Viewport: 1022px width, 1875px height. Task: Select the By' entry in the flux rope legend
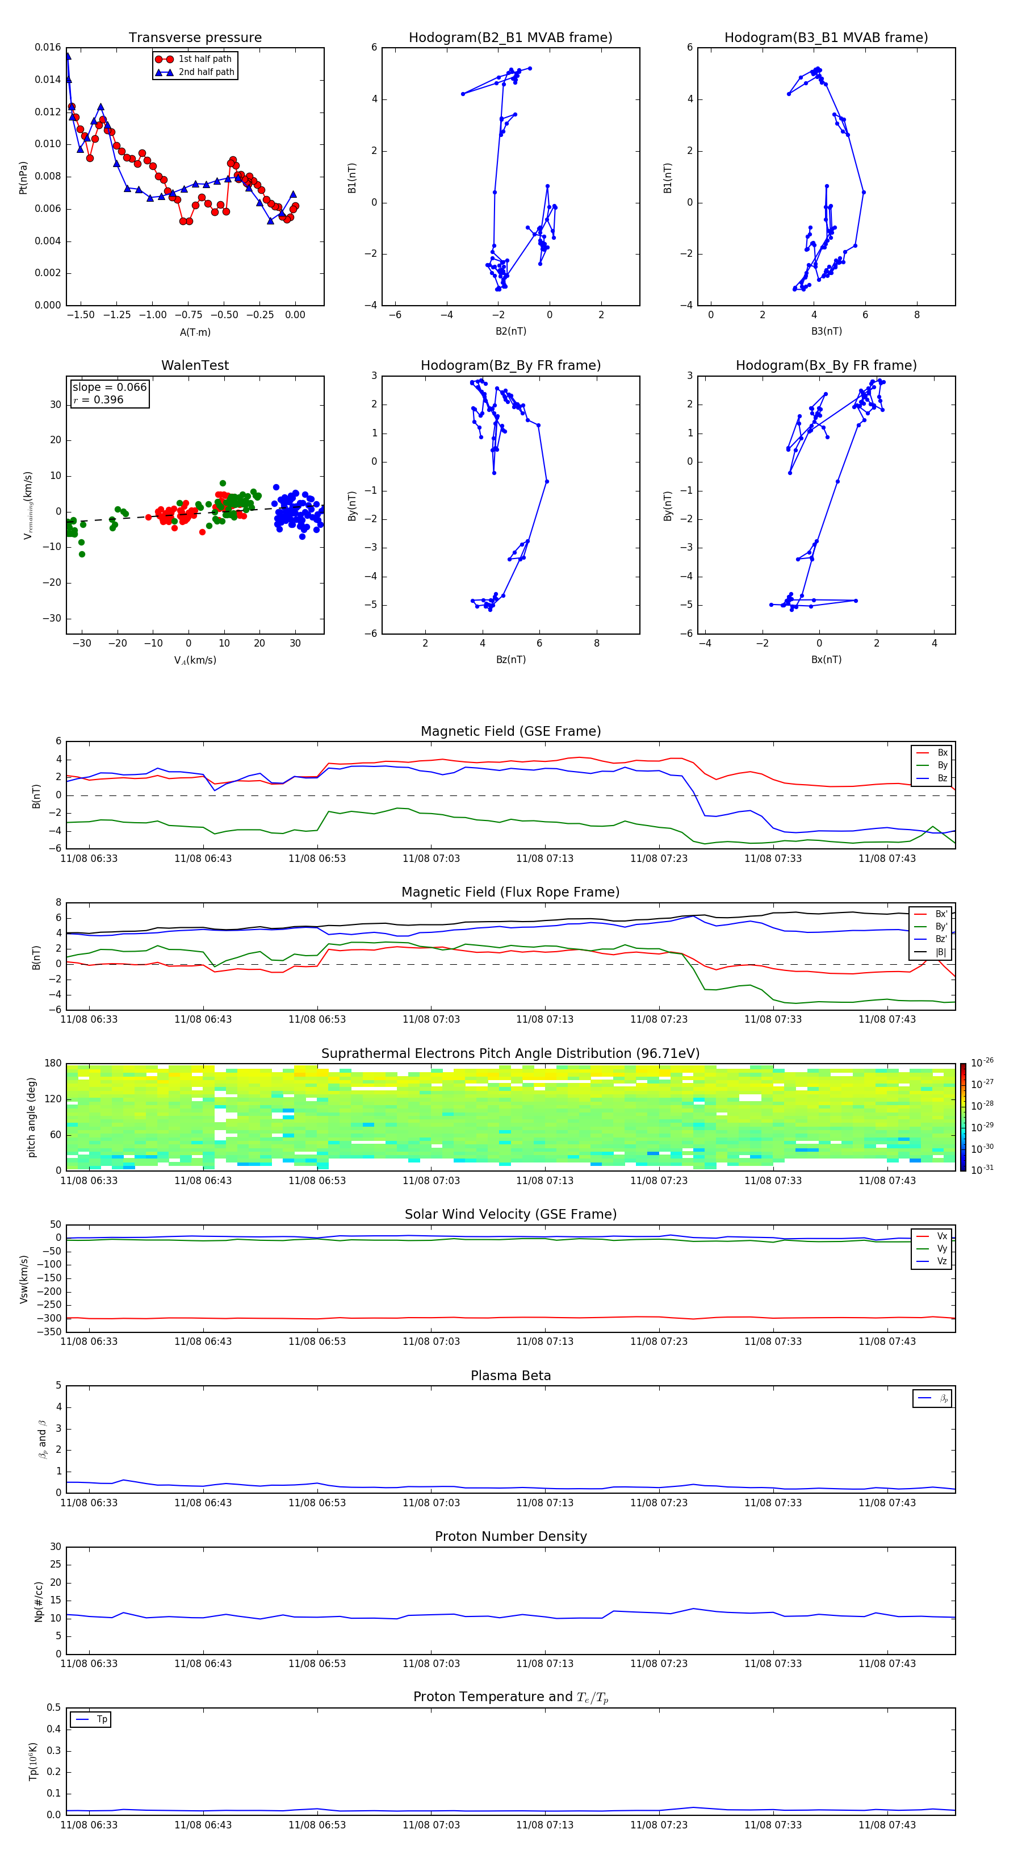pyautogui.click(x=931, y=927)
